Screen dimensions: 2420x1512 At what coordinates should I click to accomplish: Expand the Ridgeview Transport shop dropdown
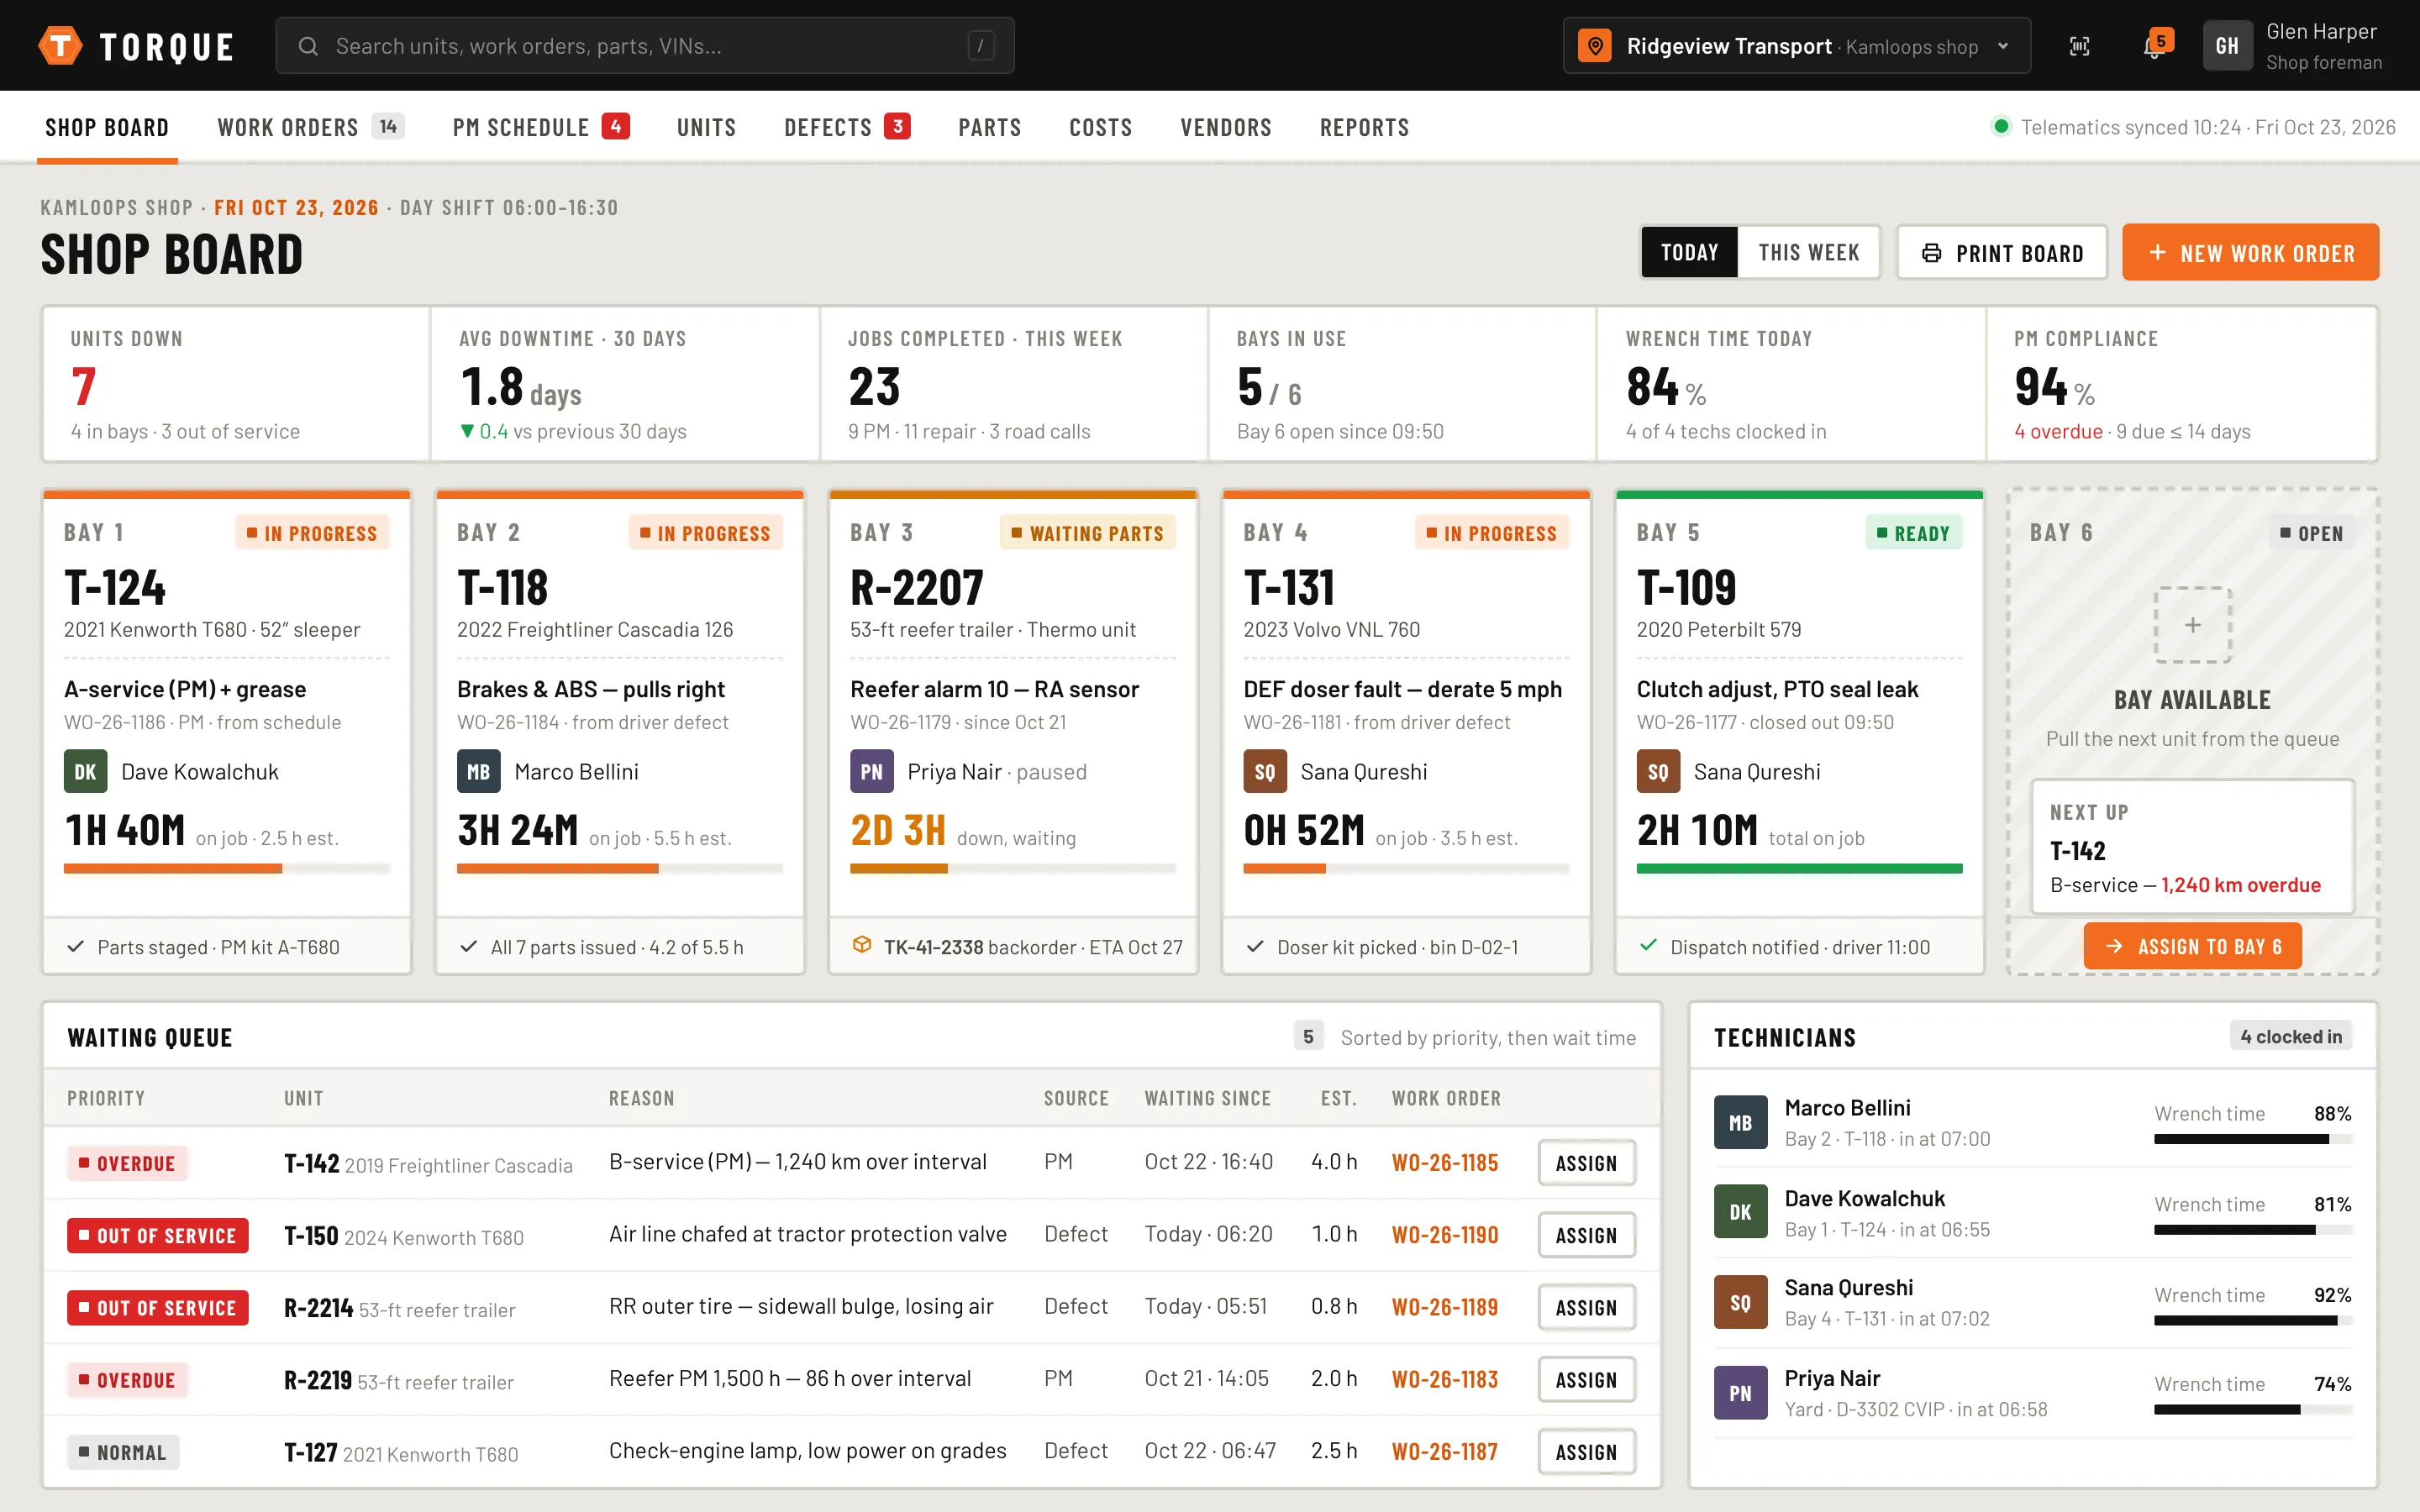1796,46
